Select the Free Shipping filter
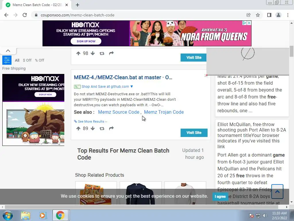294x221 pixels. (14, 68)
